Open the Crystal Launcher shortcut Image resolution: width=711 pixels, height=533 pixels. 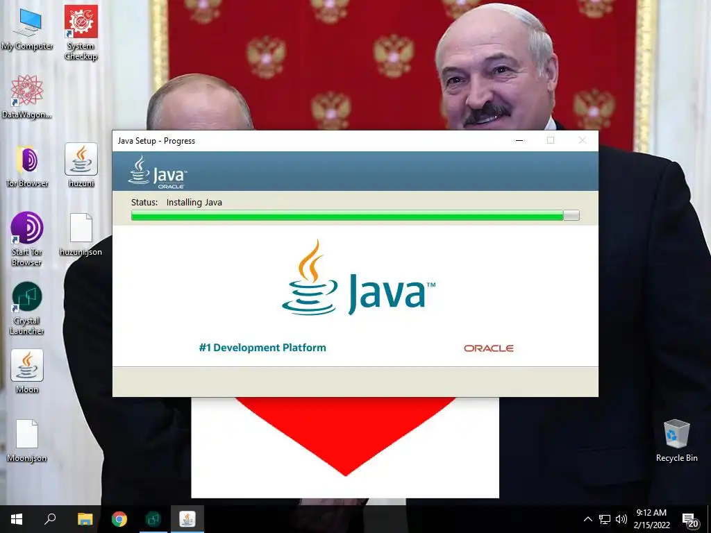[x=27, y=308]
